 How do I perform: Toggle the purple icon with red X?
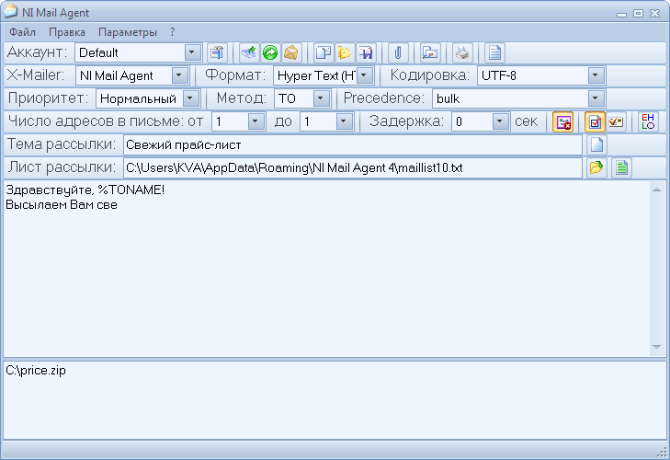(x=562, y=122)
